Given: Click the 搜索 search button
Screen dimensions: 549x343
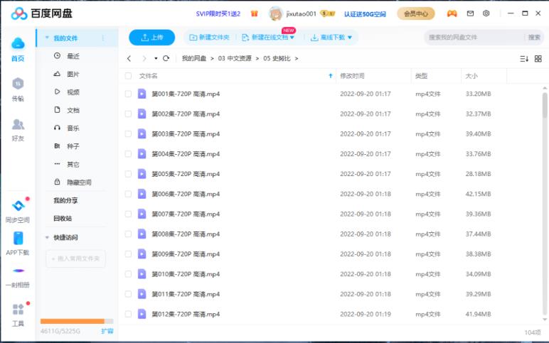Looking at the screenshot, I should tap(534, 38).
